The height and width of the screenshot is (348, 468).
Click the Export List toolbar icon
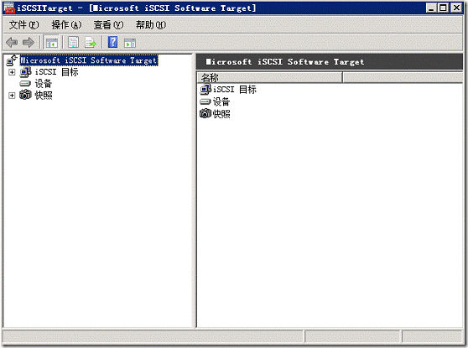(x=91, y=43)
